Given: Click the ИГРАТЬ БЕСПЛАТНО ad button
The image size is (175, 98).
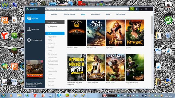Looking at the screenshot, I should pyautogui.click(x=35, y=75).
